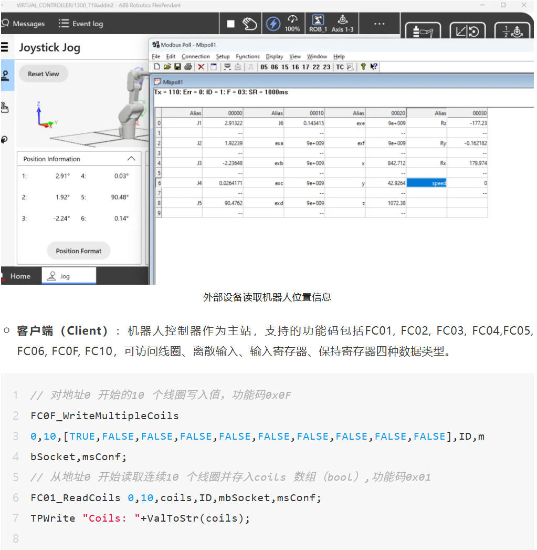Click the New document icon in Modbus Poll
Viewport: 537px width, 550px height.
(x=157, y=67)
